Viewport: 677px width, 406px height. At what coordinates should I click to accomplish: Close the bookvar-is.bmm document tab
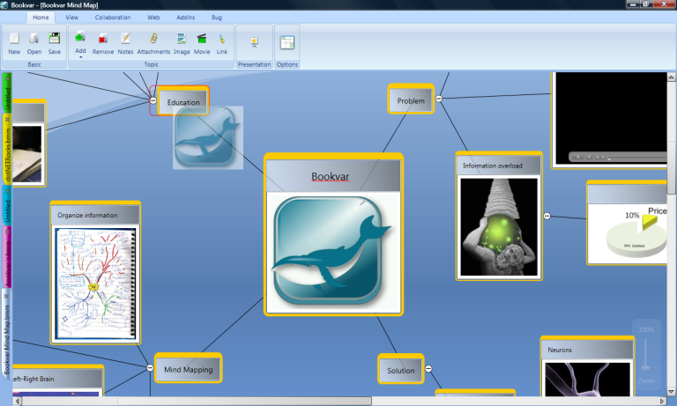[7, 233]
